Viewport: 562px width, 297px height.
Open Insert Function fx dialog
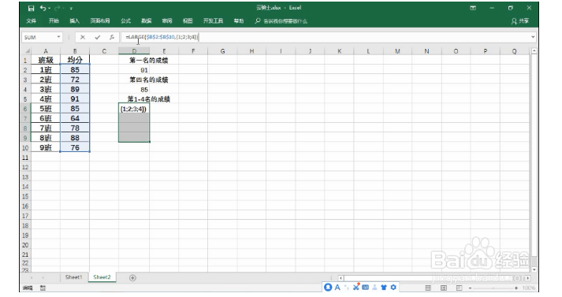112,37
